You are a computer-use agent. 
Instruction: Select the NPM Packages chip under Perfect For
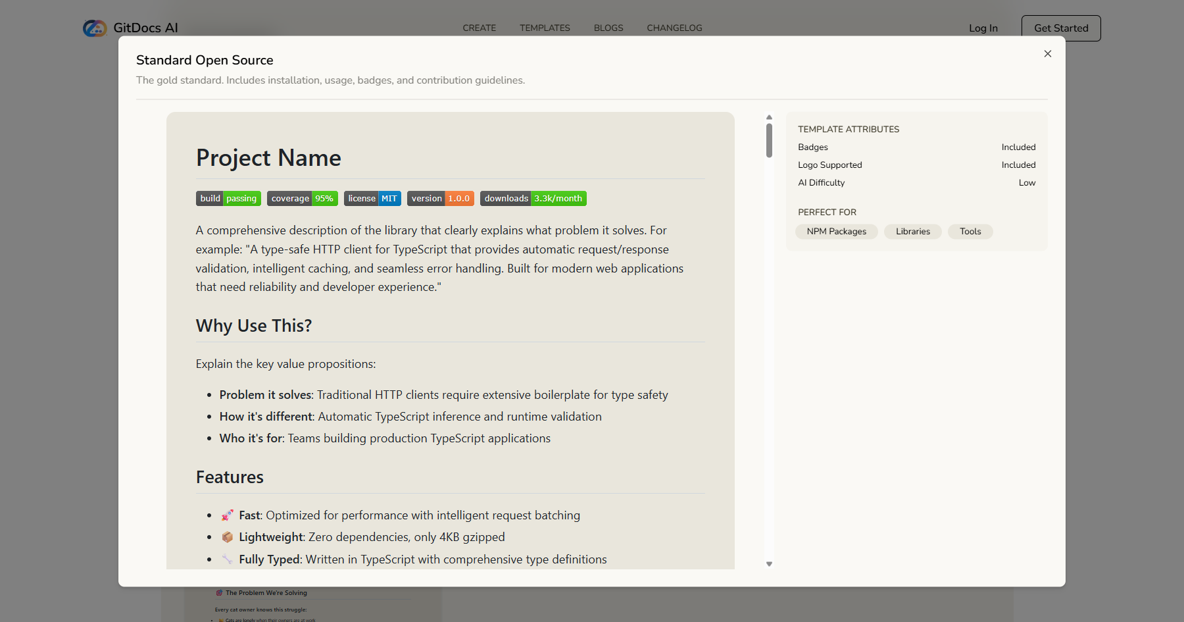pos(836,231)
